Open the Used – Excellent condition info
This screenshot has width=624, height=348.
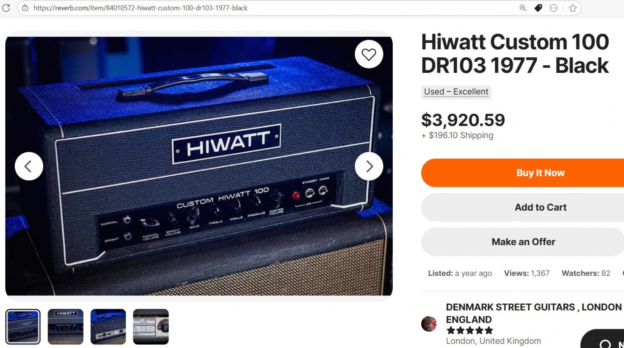[x=456, y=92]
